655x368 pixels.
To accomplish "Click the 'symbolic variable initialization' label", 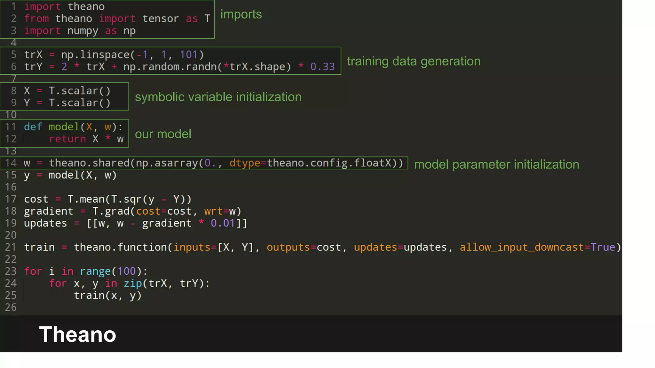I will 218,97.
